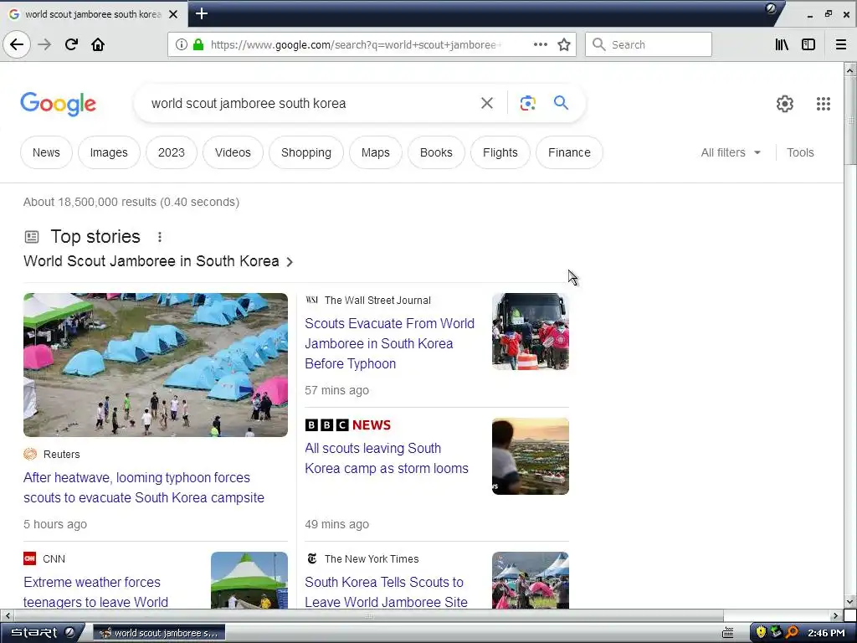Open Top stories three-dot options
Image resolution: width=857 pixels, height=643 pixels.
[x=160, y=237]
